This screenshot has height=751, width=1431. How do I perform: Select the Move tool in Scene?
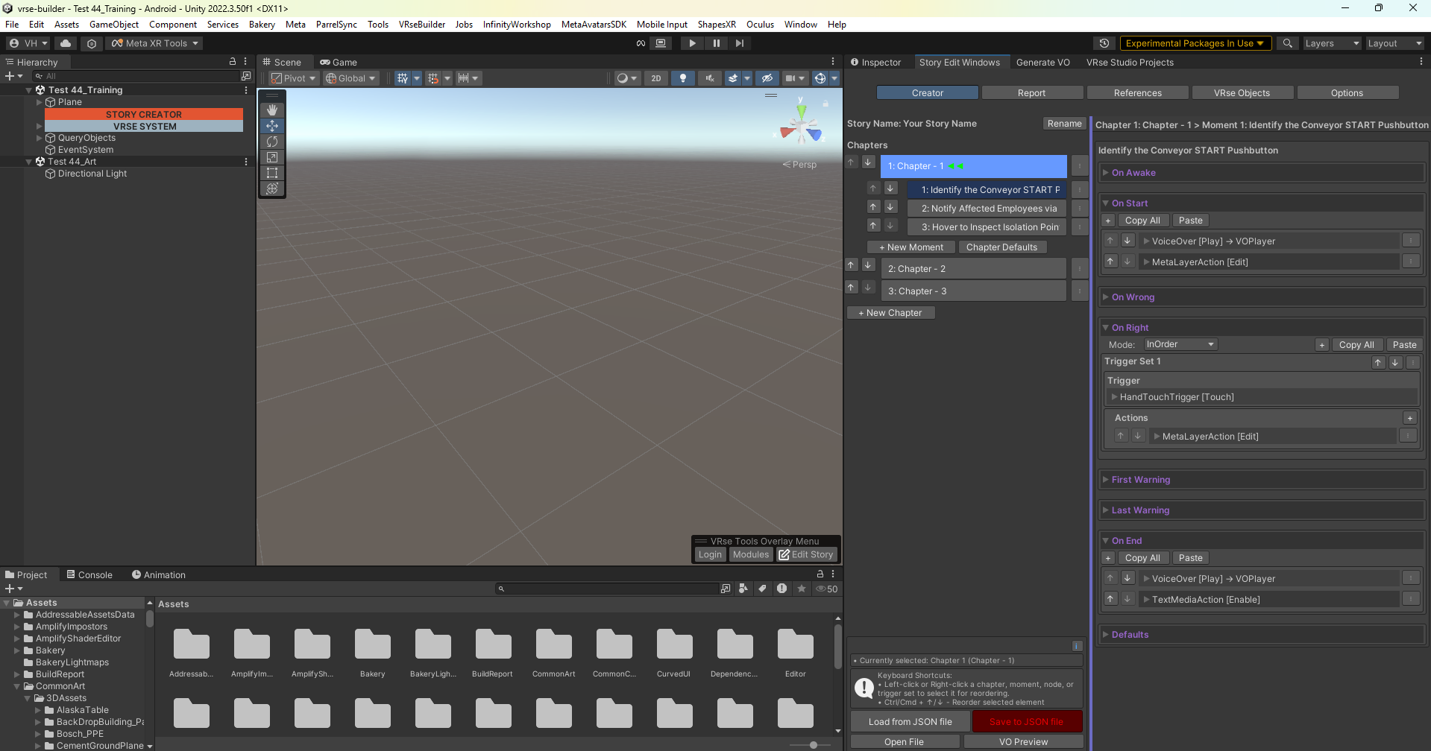pyautogui.click(x=272, y=126)
